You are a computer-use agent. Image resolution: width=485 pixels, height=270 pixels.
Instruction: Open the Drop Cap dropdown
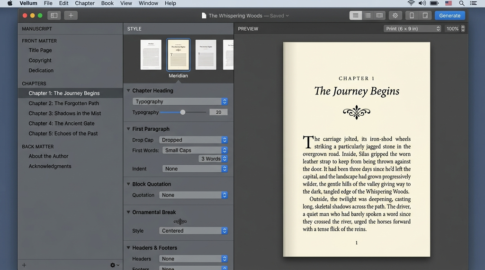click(x=193, y=140)
